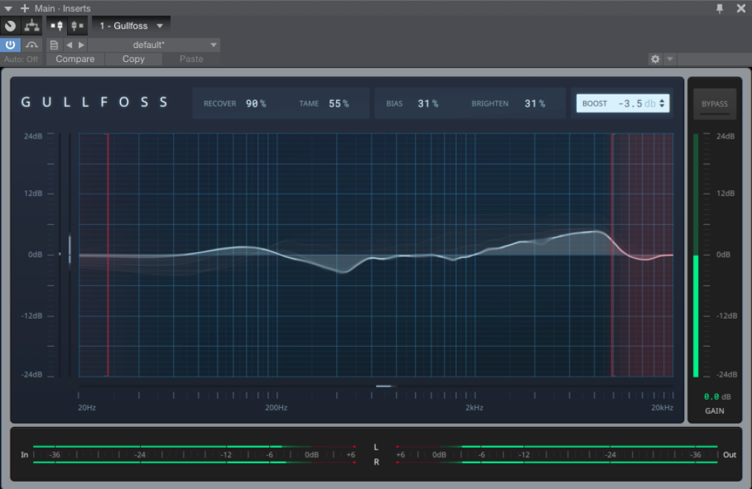Click the Main · Inserts title label
This screenshot has height=489, width=752.
click(63, 8)
